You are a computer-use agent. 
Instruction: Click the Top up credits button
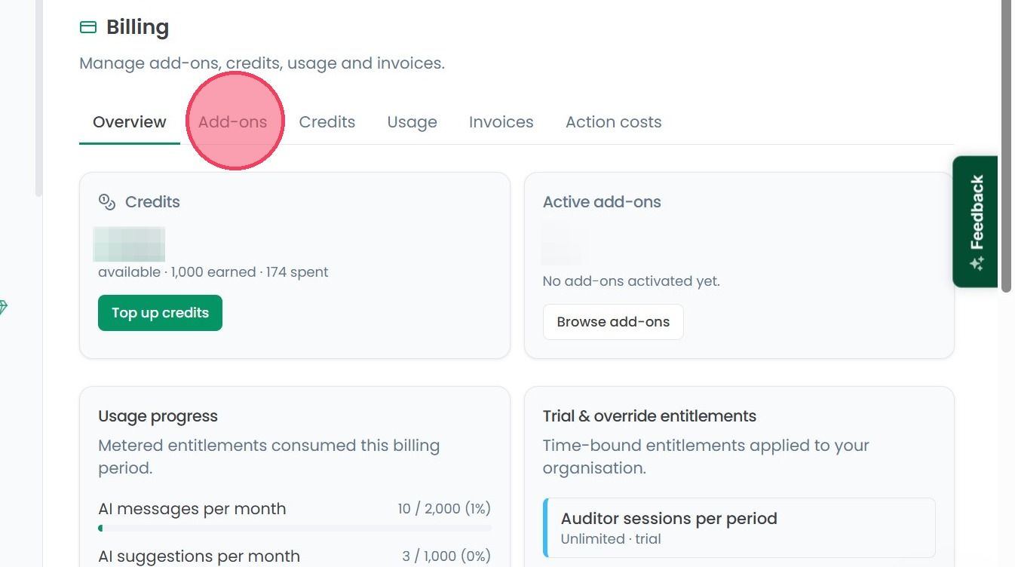click(x=160, y=313)
